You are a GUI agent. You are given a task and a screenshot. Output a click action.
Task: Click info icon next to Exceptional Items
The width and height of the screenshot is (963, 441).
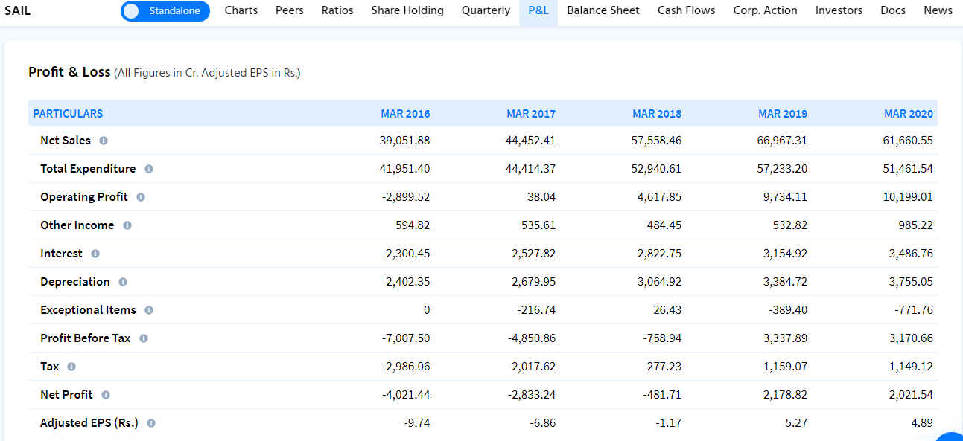click(149, 310)
